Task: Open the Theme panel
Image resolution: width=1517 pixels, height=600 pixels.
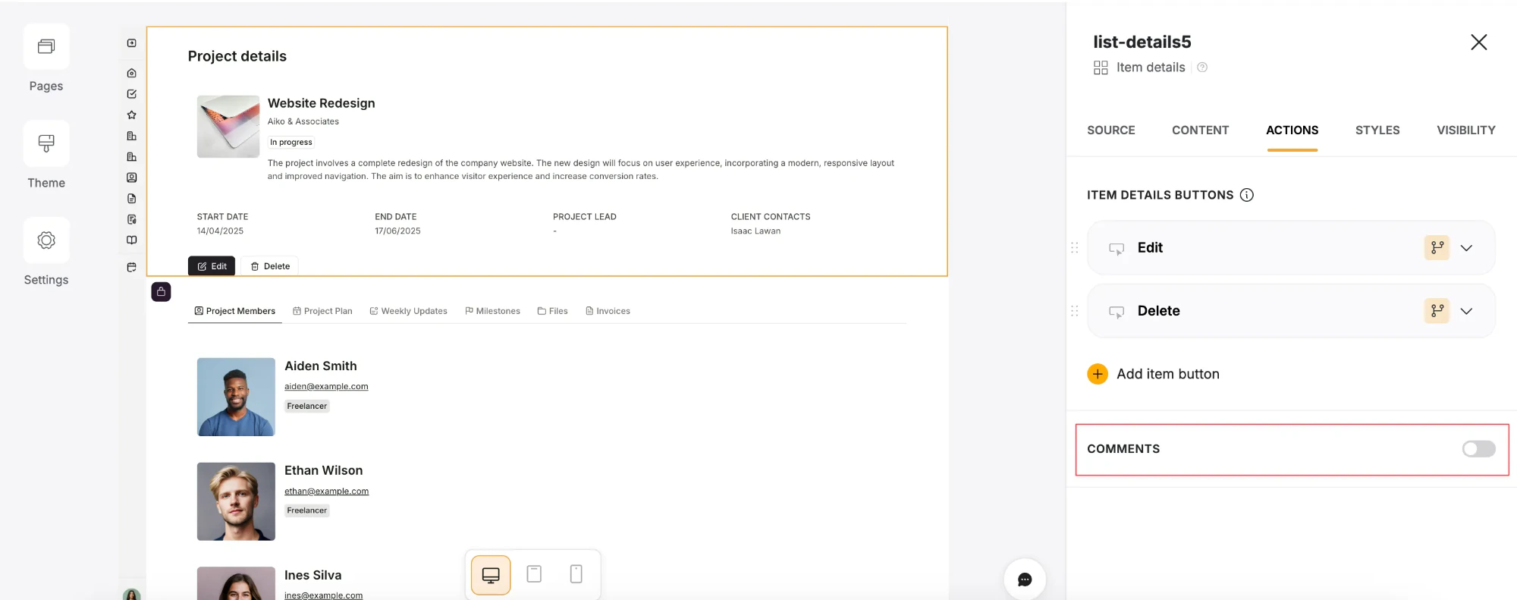Action: pos(46,143)
